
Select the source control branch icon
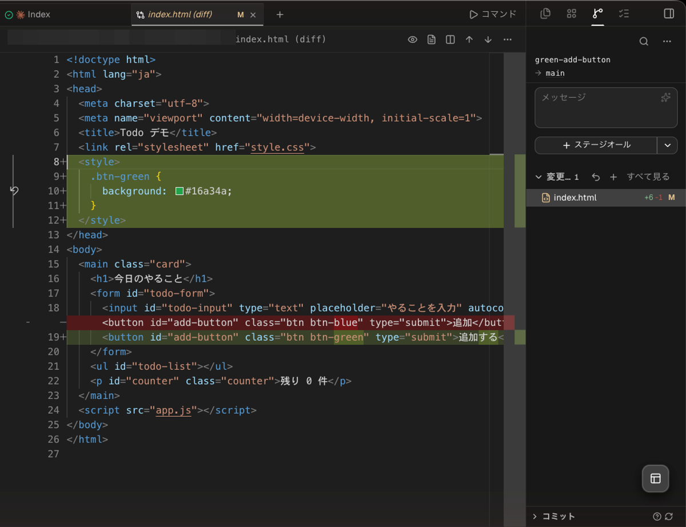(597, 14)
